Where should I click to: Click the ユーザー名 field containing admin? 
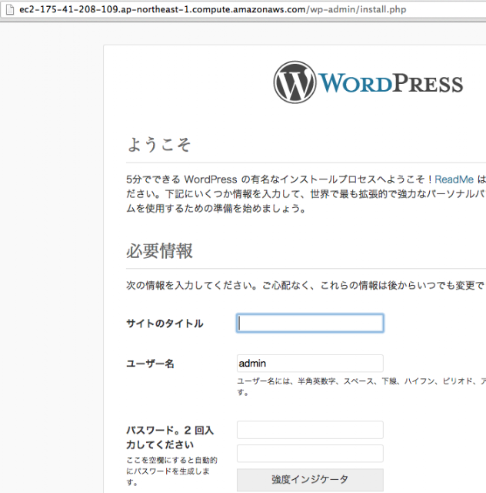click(310, 363)
